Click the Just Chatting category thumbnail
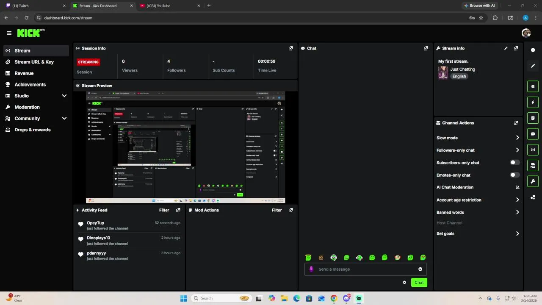The image size is (542, 305). point(443,72)
